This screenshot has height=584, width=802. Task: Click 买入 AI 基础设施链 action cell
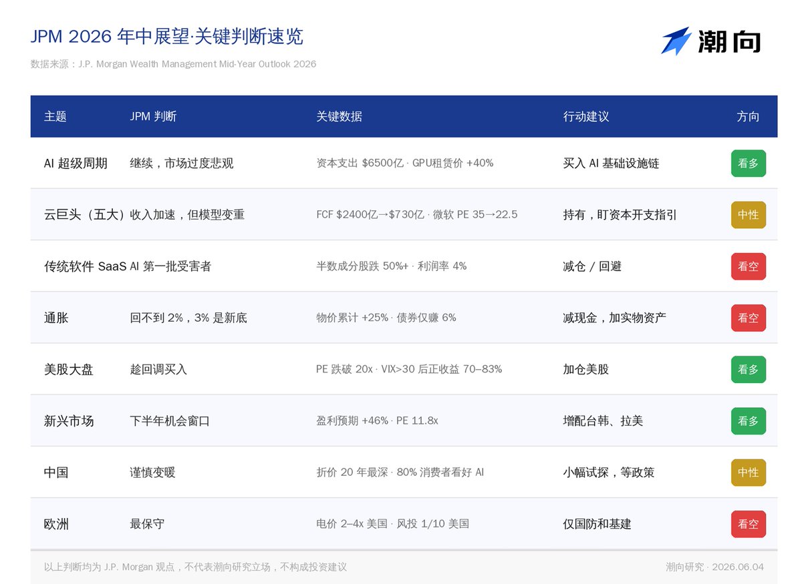(x=611, y=164)
